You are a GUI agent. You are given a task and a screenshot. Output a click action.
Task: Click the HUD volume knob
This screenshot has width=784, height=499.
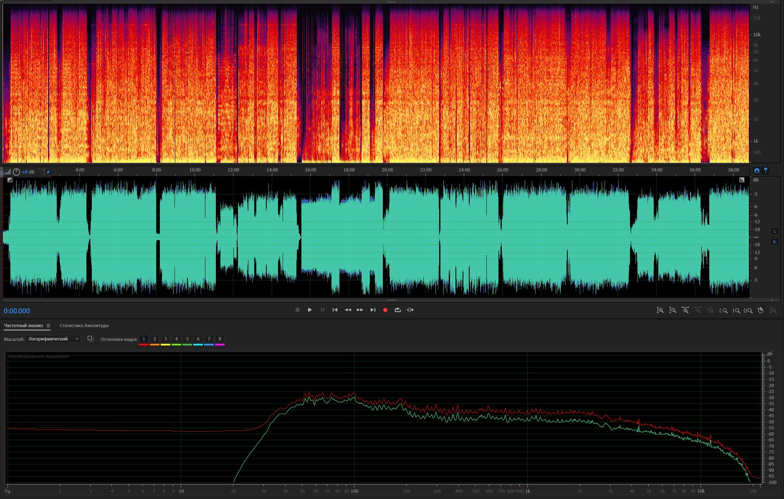click(16, 172)
